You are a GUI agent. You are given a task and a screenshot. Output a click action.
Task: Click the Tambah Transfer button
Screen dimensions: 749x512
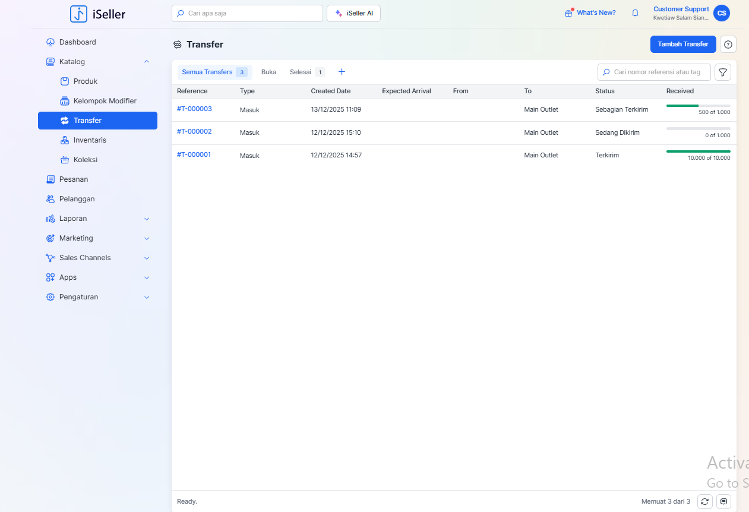coord(682,45)
